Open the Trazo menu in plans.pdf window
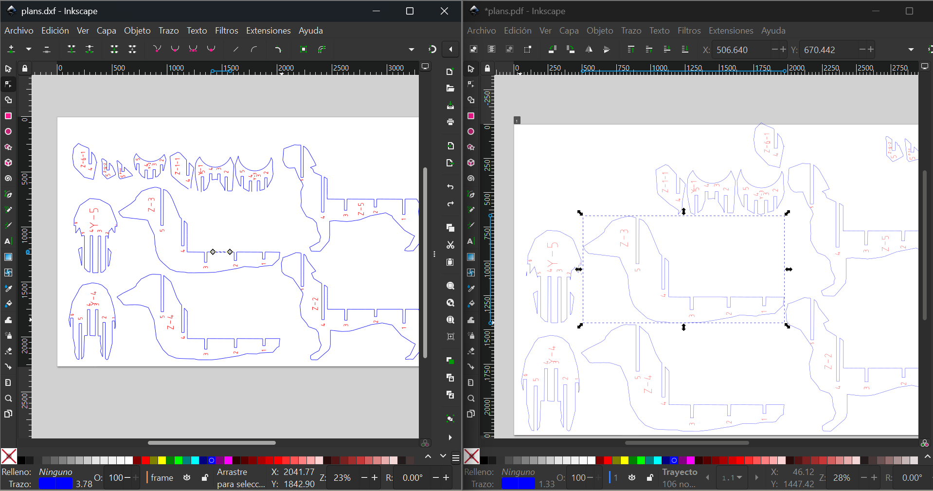The width and height of the screenshot is (933, 491). point(631,31)
